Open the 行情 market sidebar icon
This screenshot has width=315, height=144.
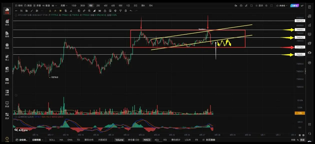click(7, 11)
